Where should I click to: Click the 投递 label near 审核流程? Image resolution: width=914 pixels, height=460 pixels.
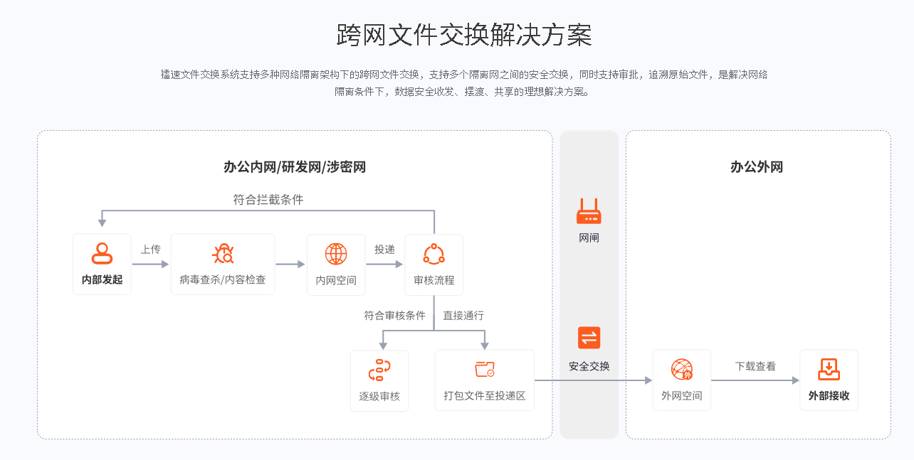pos(385,248)
